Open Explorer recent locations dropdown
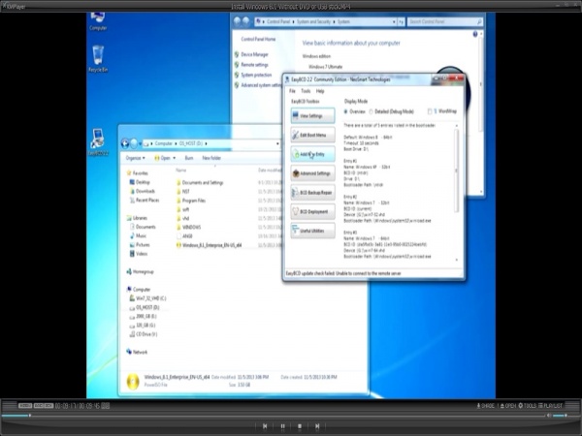This screenshot has height=436, width=582. (141, 143)
